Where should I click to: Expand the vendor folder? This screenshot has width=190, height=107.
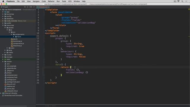[3, 62]
